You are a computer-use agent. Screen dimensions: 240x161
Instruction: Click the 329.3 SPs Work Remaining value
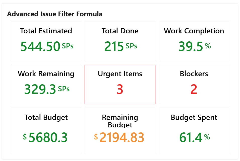click(x=40, y=89)
